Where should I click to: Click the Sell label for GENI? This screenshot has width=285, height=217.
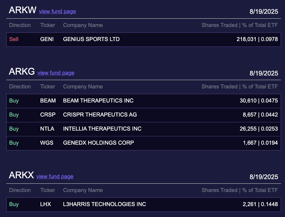[14, 39]
